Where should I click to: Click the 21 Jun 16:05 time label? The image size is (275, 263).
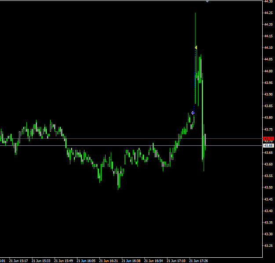coord(86,261)
